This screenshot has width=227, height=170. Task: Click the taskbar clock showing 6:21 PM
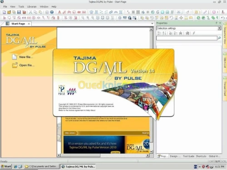(x=219, y=166)
